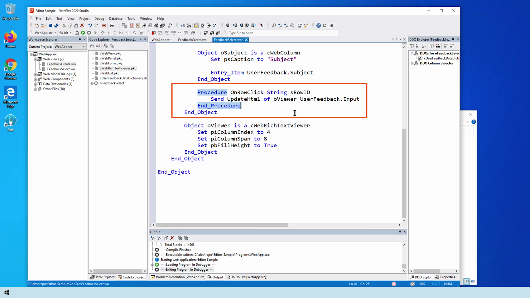
Task: Click the green Run program button
Action: pos(83,33)
